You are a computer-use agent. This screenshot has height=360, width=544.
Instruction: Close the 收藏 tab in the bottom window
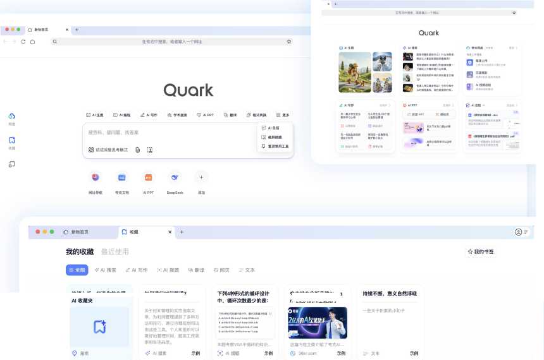tap(170, 232)
